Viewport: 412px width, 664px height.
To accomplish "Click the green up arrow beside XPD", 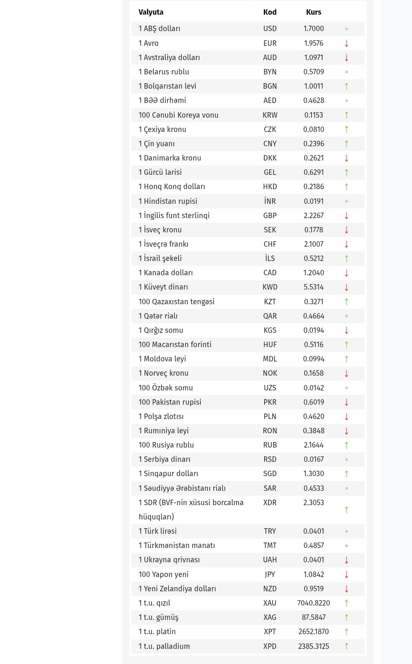I will pyautogui.click(x=346, y=646).
